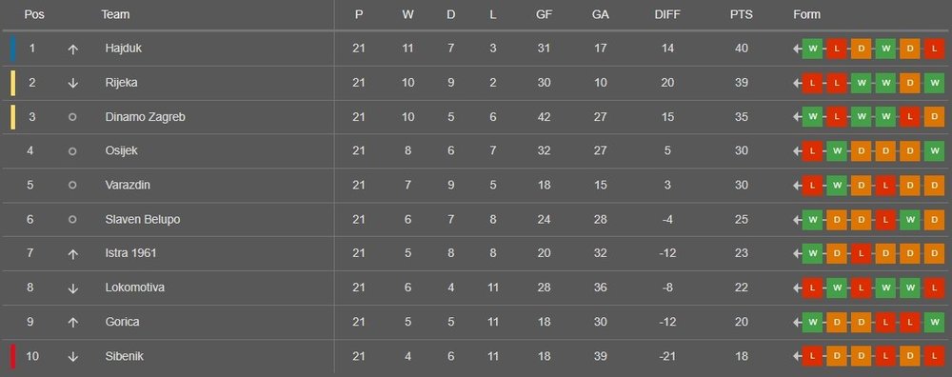Select Varazdin's points value 30
This screenshot has height=377, width=952.
(741, 185)
